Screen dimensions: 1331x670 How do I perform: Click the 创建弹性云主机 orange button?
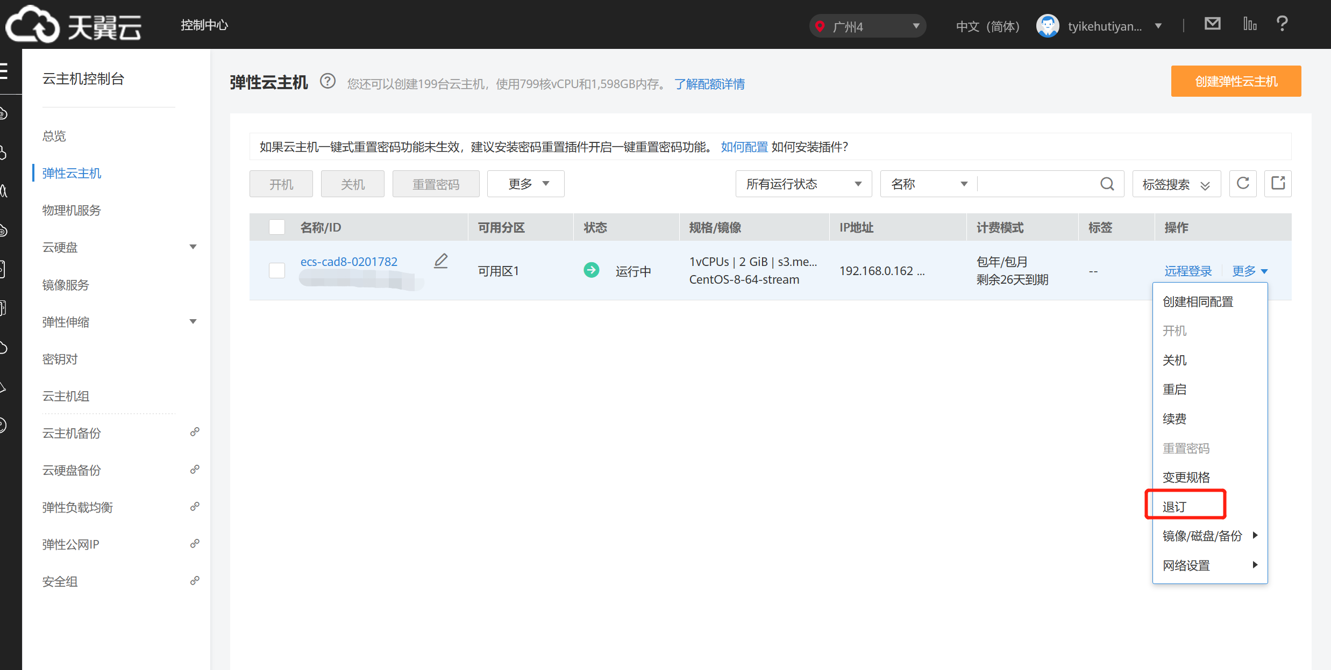(1236, 81)
